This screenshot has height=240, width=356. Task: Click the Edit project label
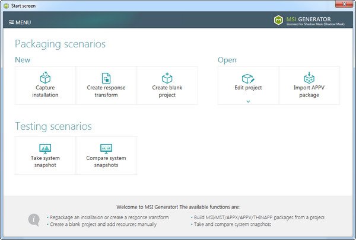tap(248, 88)
